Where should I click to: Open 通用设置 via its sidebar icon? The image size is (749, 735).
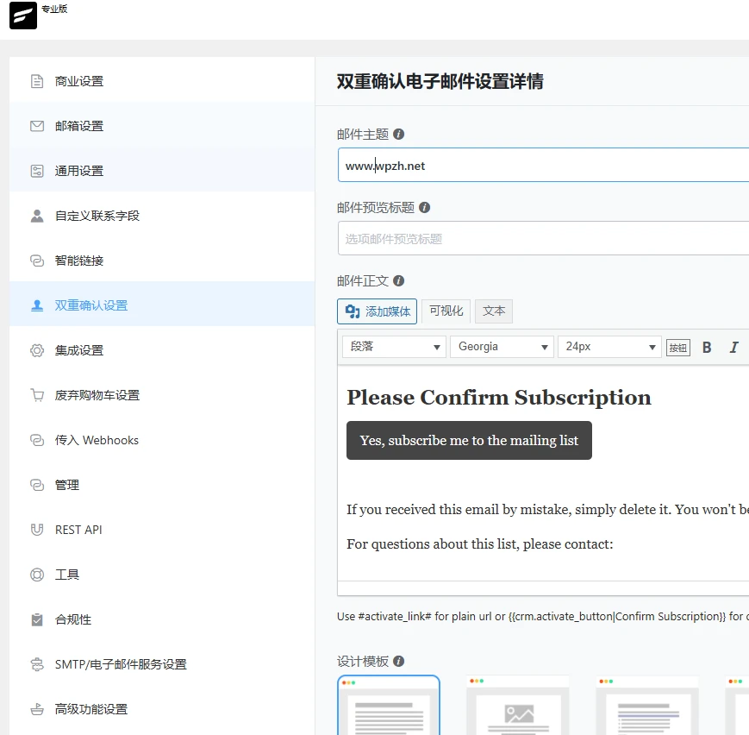(36, 171)
